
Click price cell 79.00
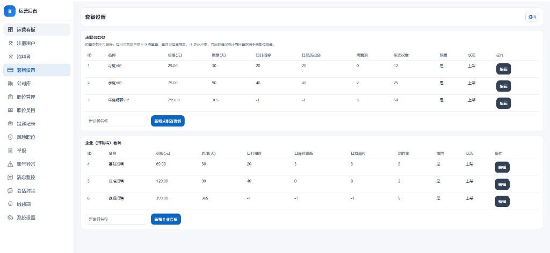(173, 83)
